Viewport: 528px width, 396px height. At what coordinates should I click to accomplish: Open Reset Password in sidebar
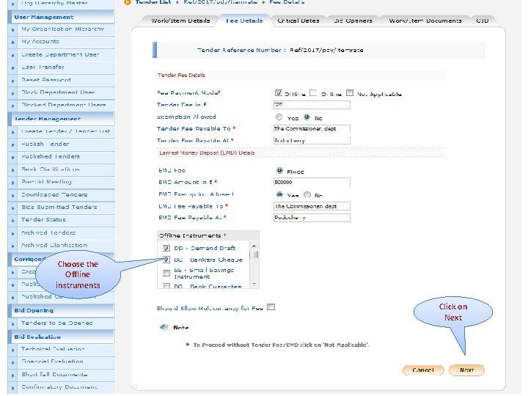point(46,80)
